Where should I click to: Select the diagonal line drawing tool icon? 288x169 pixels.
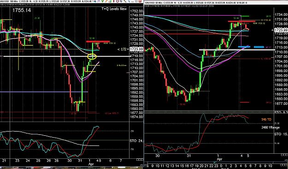pos(125,1)
